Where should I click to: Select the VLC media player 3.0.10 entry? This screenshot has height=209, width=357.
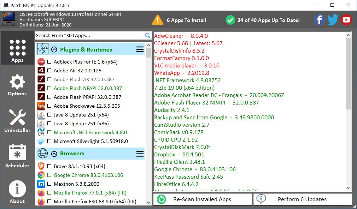click(187, 66)
